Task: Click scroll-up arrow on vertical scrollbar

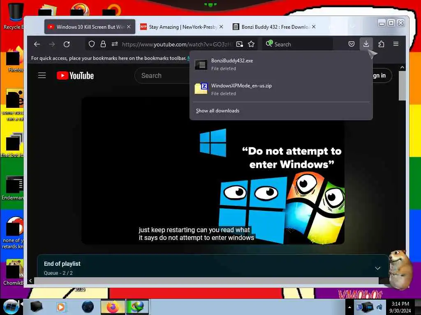Action: [x=402, y=68]
